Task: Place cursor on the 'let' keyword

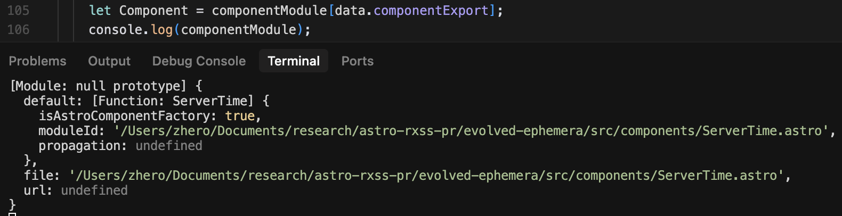Action: [x=100, y=11]
